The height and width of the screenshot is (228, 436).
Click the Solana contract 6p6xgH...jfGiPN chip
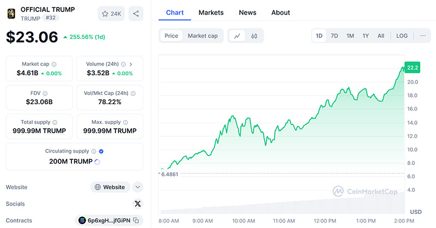109,220
